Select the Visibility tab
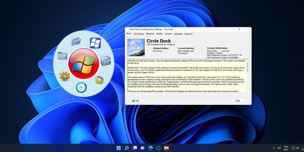 coord(159,34)
